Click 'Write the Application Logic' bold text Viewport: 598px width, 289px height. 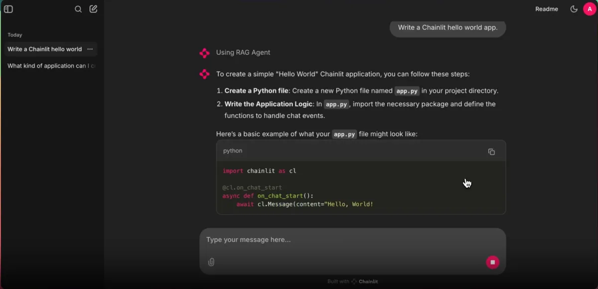point(269,104)
